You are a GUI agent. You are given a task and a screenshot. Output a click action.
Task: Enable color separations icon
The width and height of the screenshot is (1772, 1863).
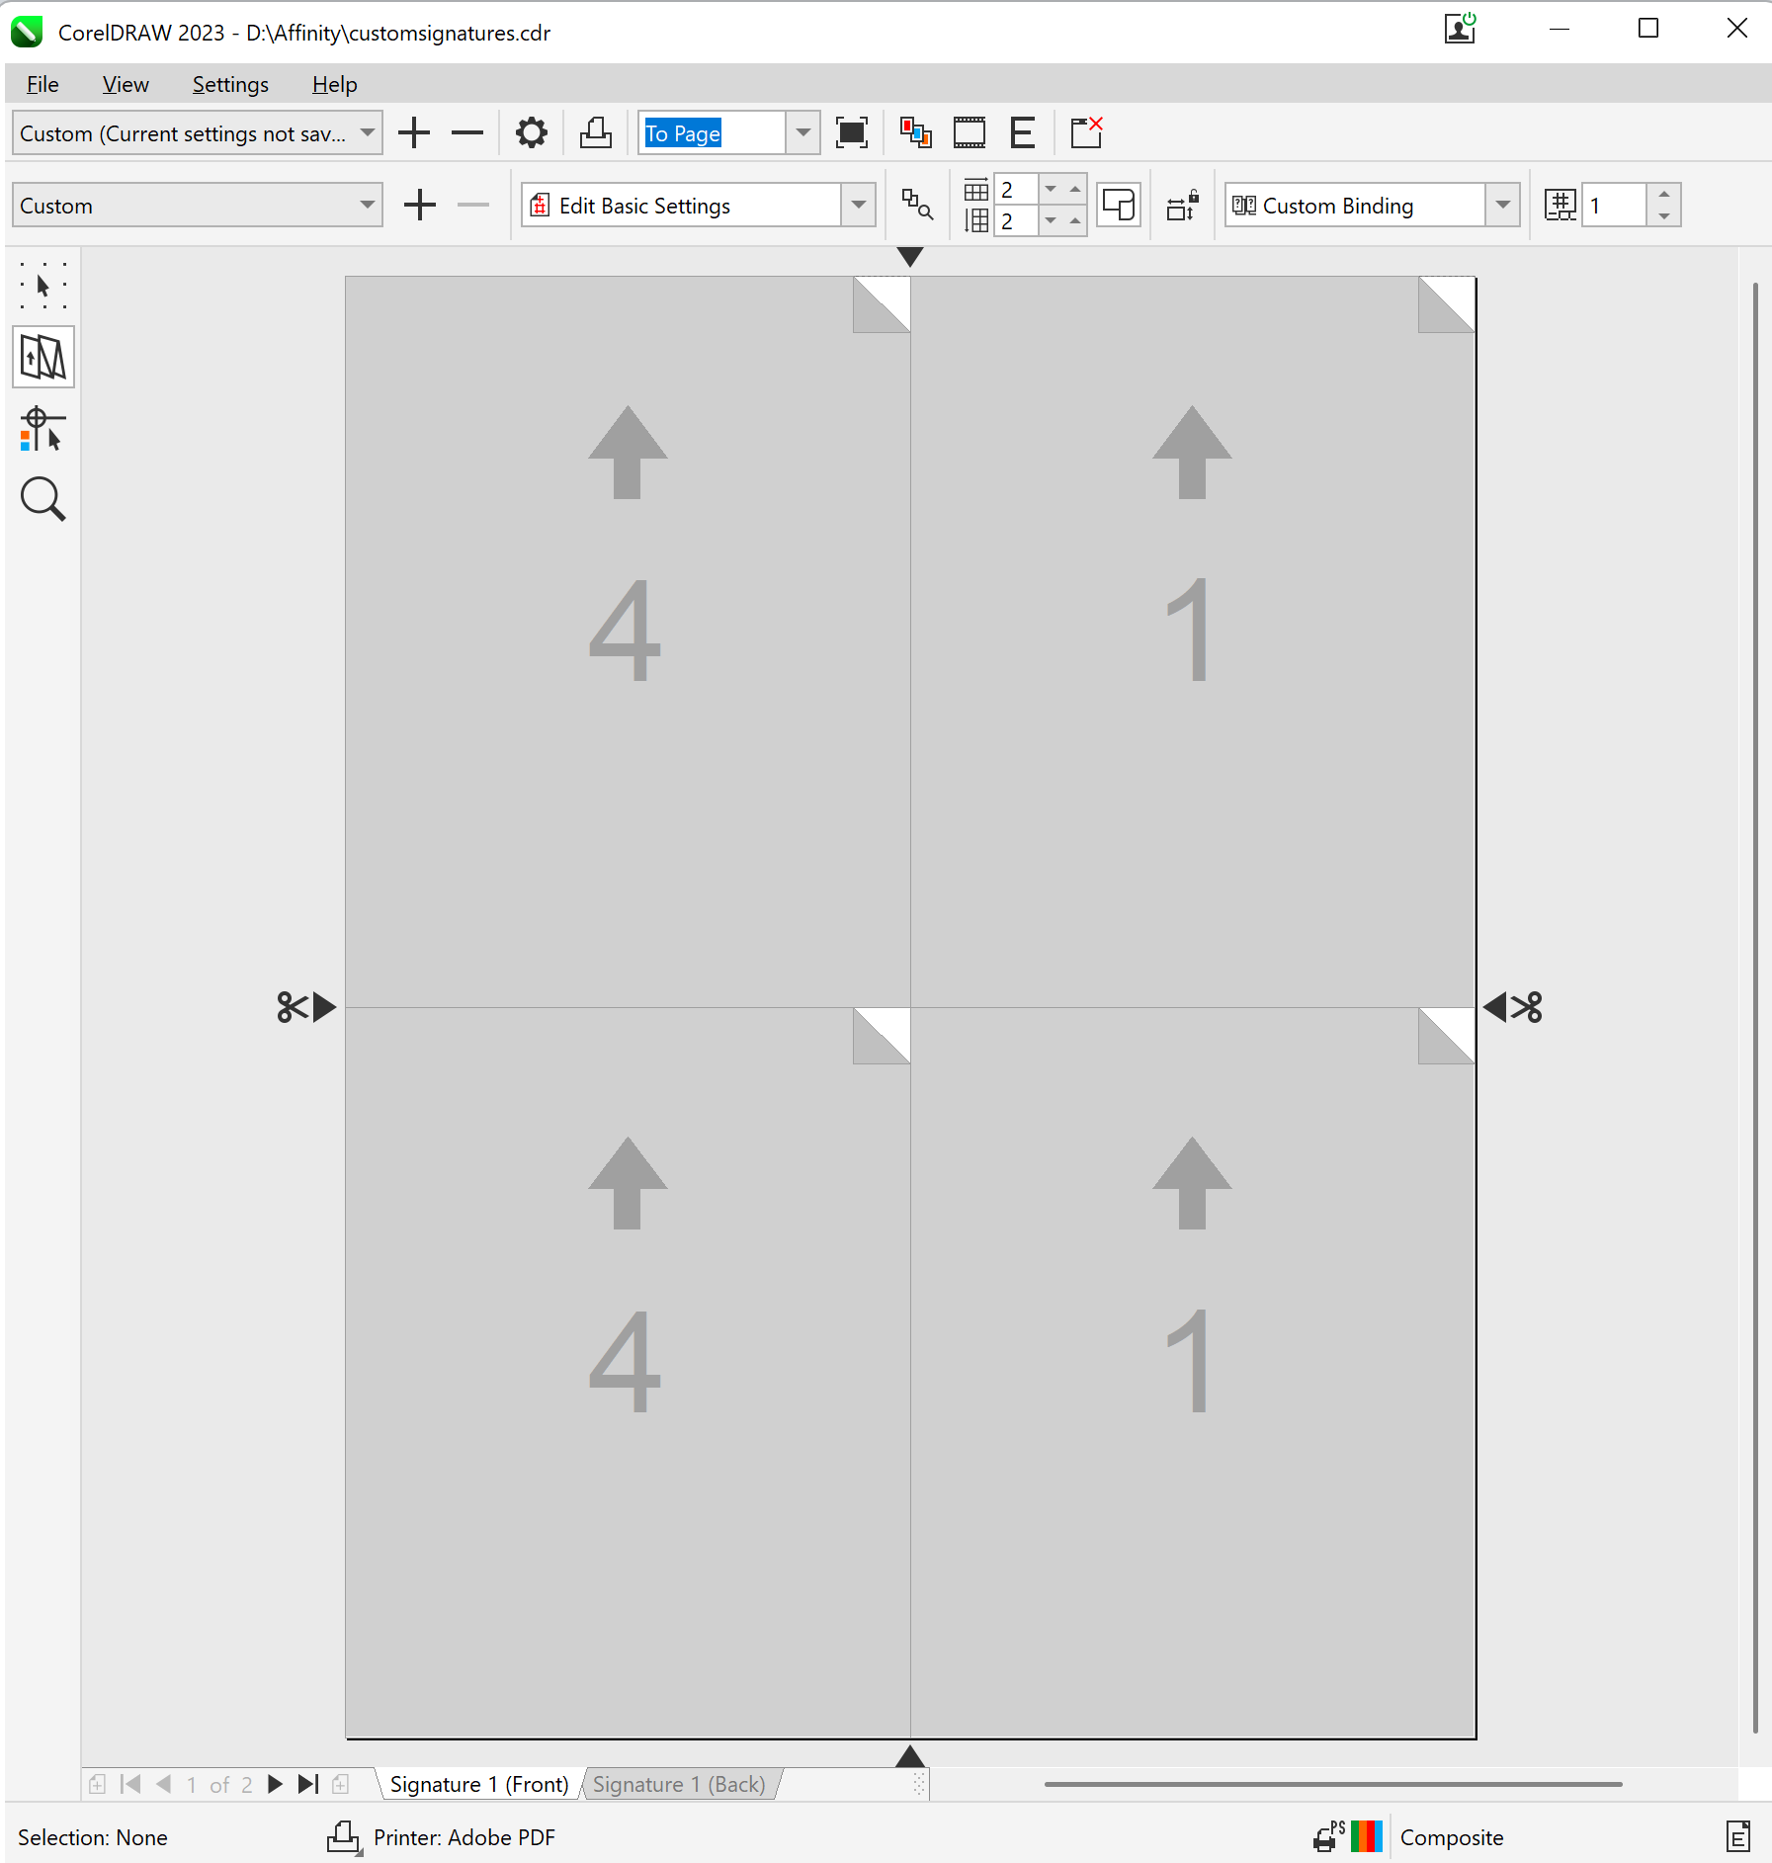(x=915, y=132)
